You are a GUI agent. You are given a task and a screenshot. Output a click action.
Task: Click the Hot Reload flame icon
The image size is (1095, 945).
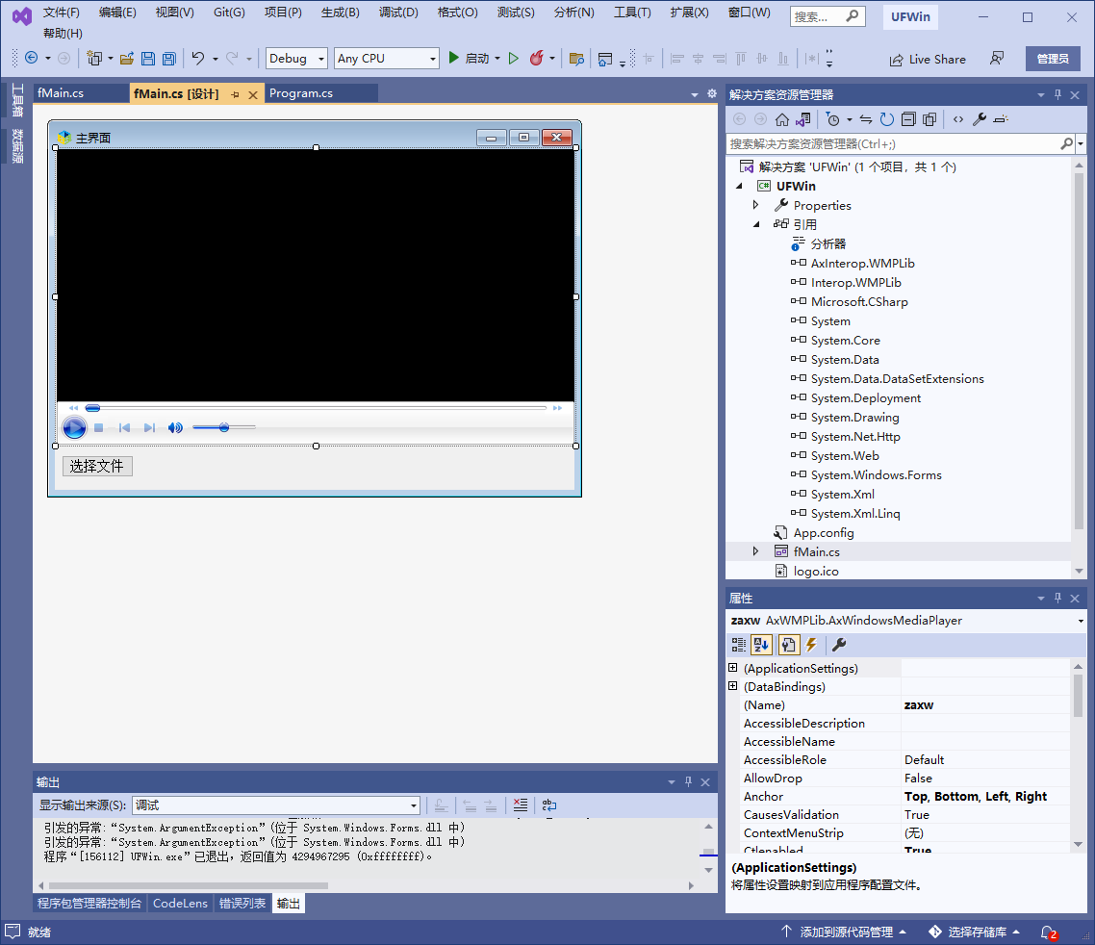pos(536,58)
